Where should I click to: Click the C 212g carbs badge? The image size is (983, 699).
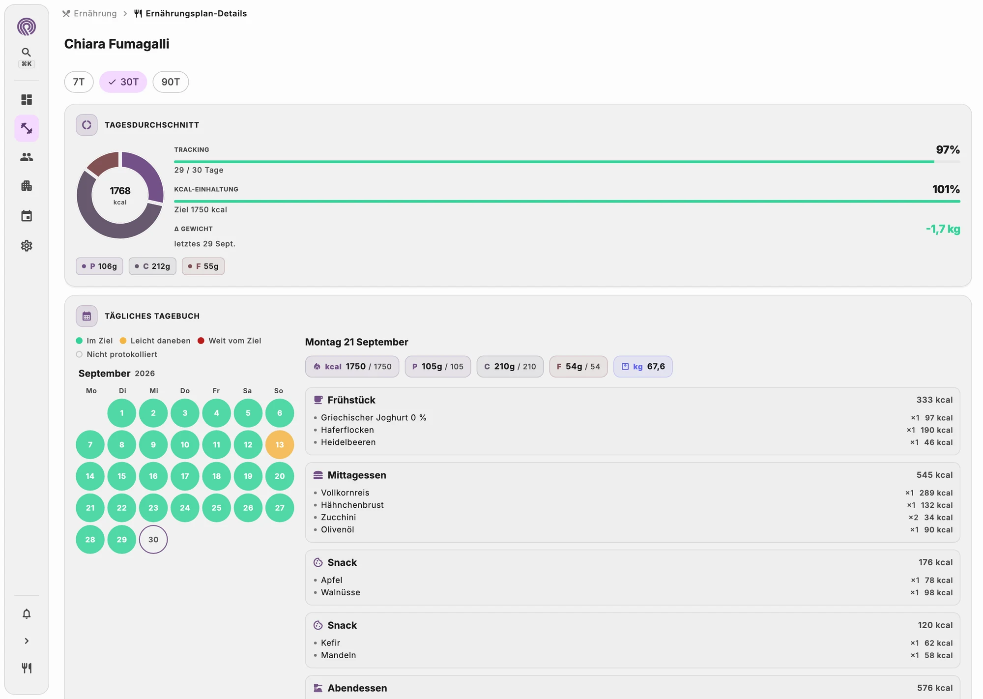[x=152, y=266]
